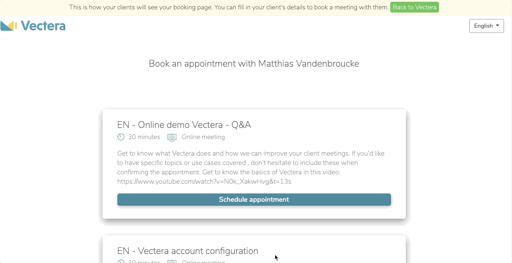512x263 pixels.
Task: Click the Vectera brand name text
Action: 43,26
